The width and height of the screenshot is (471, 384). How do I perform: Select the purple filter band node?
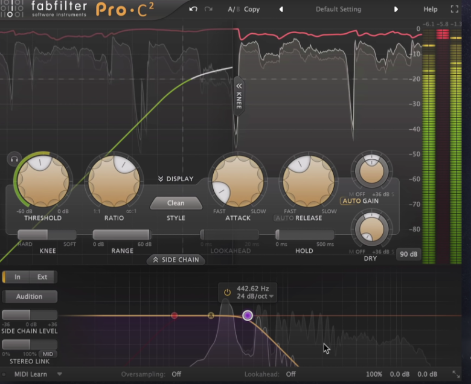(248, 315)
